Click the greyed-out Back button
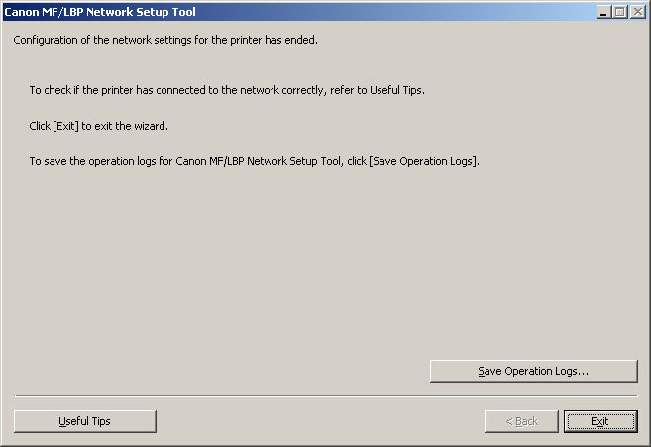The height and width of the screenshot is (447, 651). pyautogui.click(x=521, y=421)
